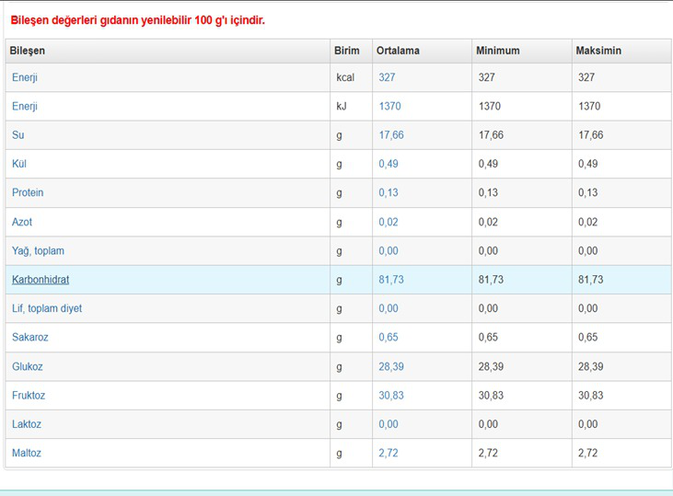Open the Su component link
673x496 pixels.
tap(17, 135)
